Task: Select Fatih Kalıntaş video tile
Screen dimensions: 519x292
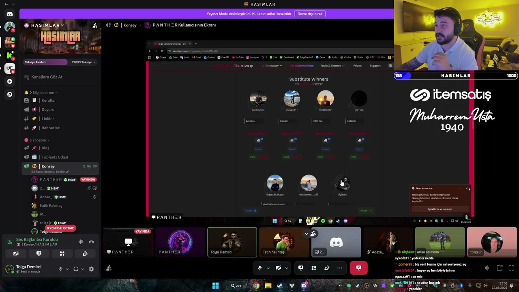Action: (284, 242)
